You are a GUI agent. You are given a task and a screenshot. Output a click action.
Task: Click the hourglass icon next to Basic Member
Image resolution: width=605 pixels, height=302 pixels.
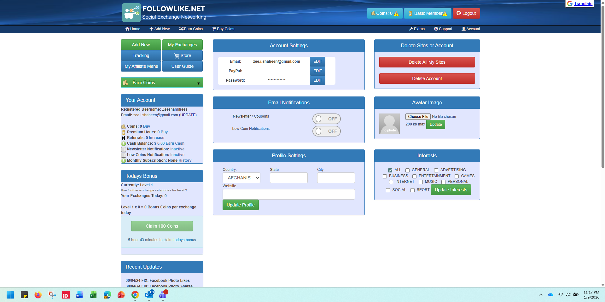coord(410,13)
